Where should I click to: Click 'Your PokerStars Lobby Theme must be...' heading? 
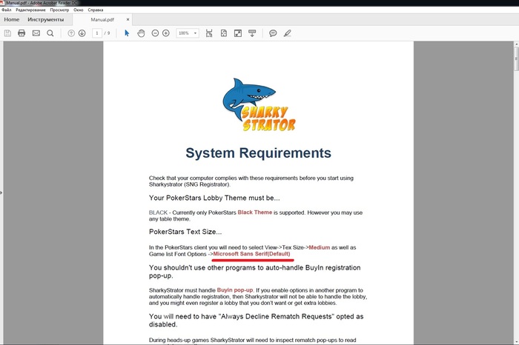pyautogui.click(x=214, y=198)
